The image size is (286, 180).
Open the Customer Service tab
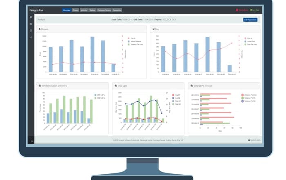[x=104, y=10]
